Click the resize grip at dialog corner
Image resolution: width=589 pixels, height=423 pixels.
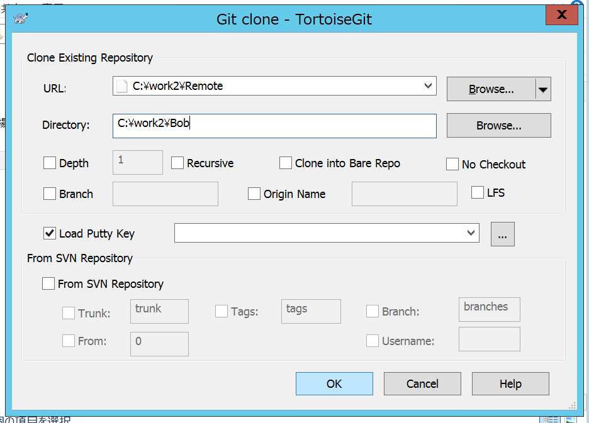[572, 405]
